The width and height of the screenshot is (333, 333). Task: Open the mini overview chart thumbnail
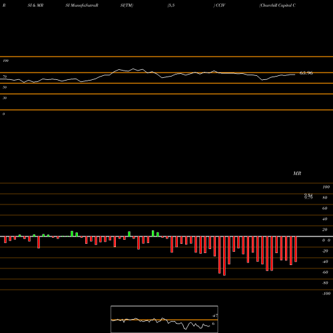pyautogui.click(x=165, y=319)
